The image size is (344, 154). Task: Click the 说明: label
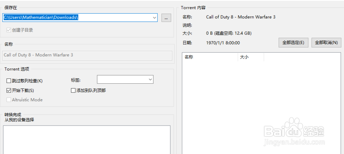point(187,25)
